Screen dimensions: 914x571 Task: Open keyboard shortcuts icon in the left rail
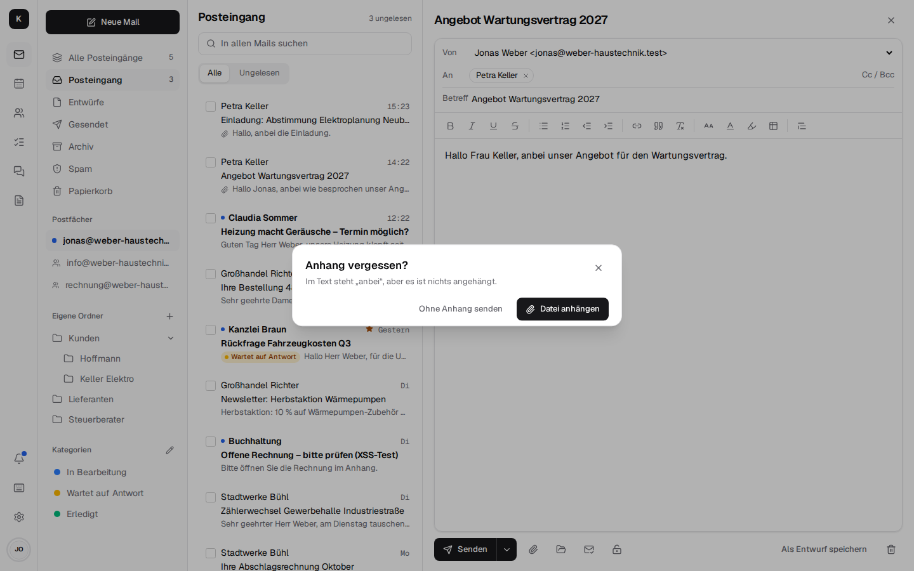(19, 488)
